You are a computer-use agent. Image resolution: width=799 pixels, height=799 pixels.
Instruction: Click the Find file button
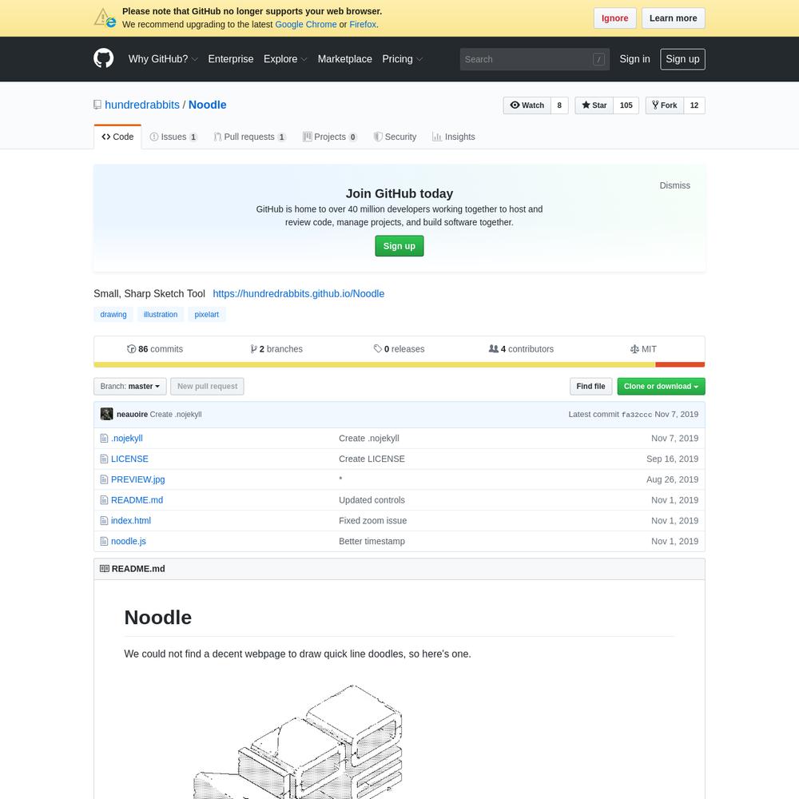pos(590,386)
